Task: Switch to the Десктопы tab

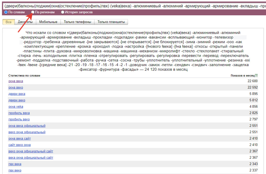Action: pyautogui.click(x=25, y=22)
